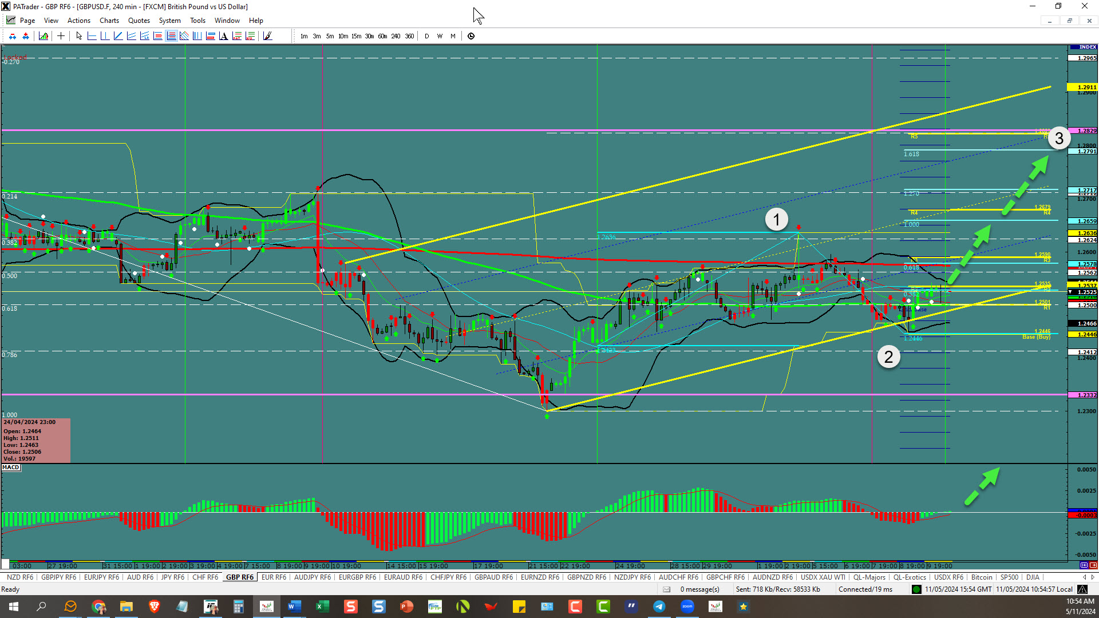Open the System menu

(170, 21)
